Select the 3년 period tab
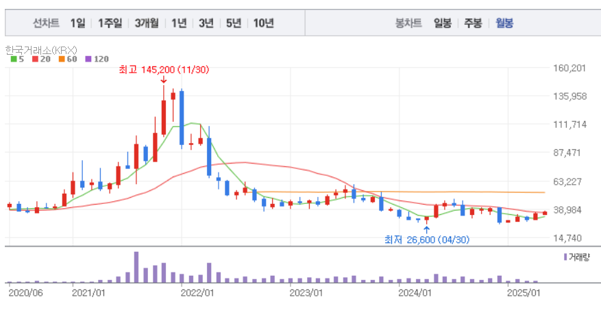 pyautogui.click(x=206, y=23)
